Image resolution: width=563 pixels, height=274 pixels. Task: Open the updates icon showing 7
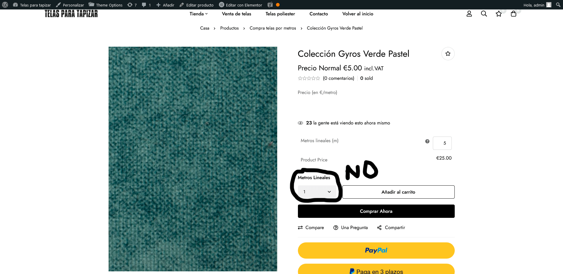(x=132, y=5)
